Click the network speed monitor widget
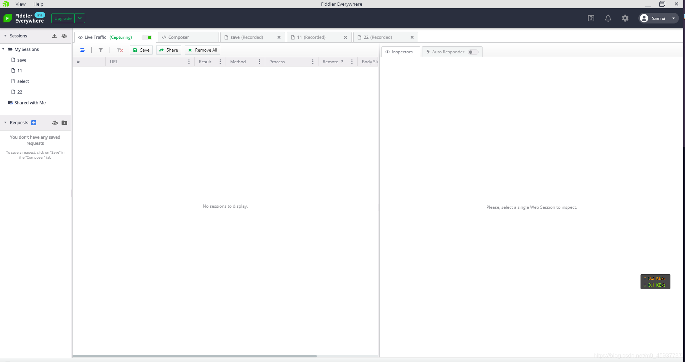 tap(655, 282)
